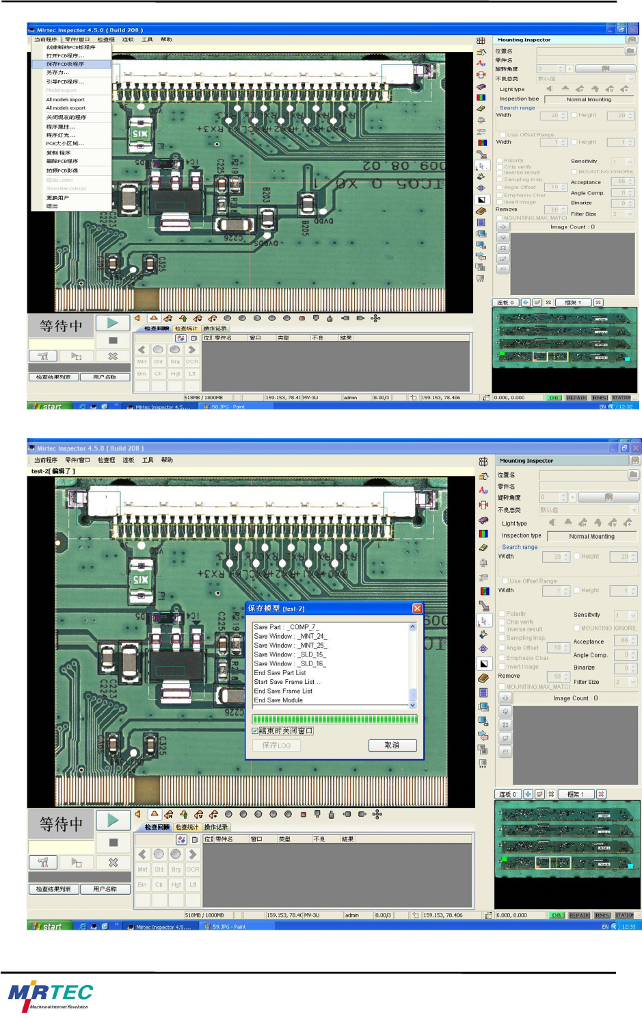Toggle Height checkbox beside Width 20, lower panel
The height and width of the screenshot is (1018, 642).
578,556
